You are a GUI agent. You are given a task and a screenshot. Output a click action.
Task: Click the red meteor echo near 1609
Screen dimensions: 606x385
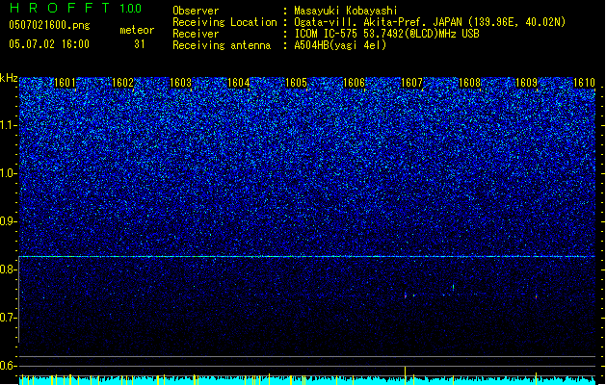point(536,296)
